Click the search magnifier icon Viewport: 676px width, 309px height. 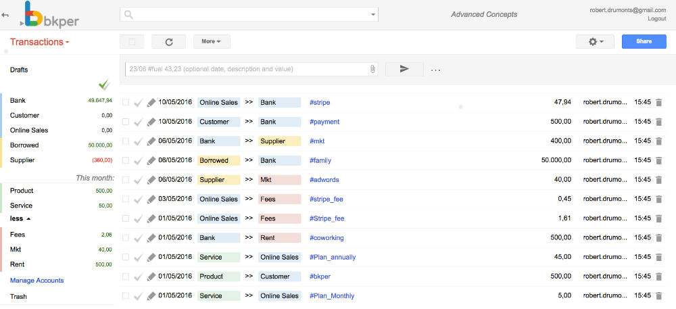pyautogui.click(x=128, y=15)
